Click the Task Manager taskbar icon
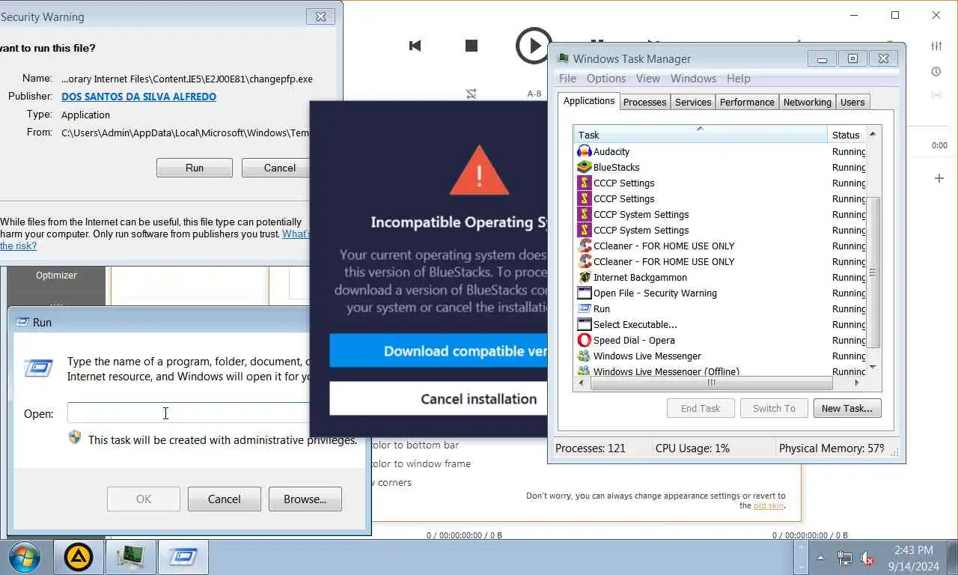 click(x=131, y=557)
